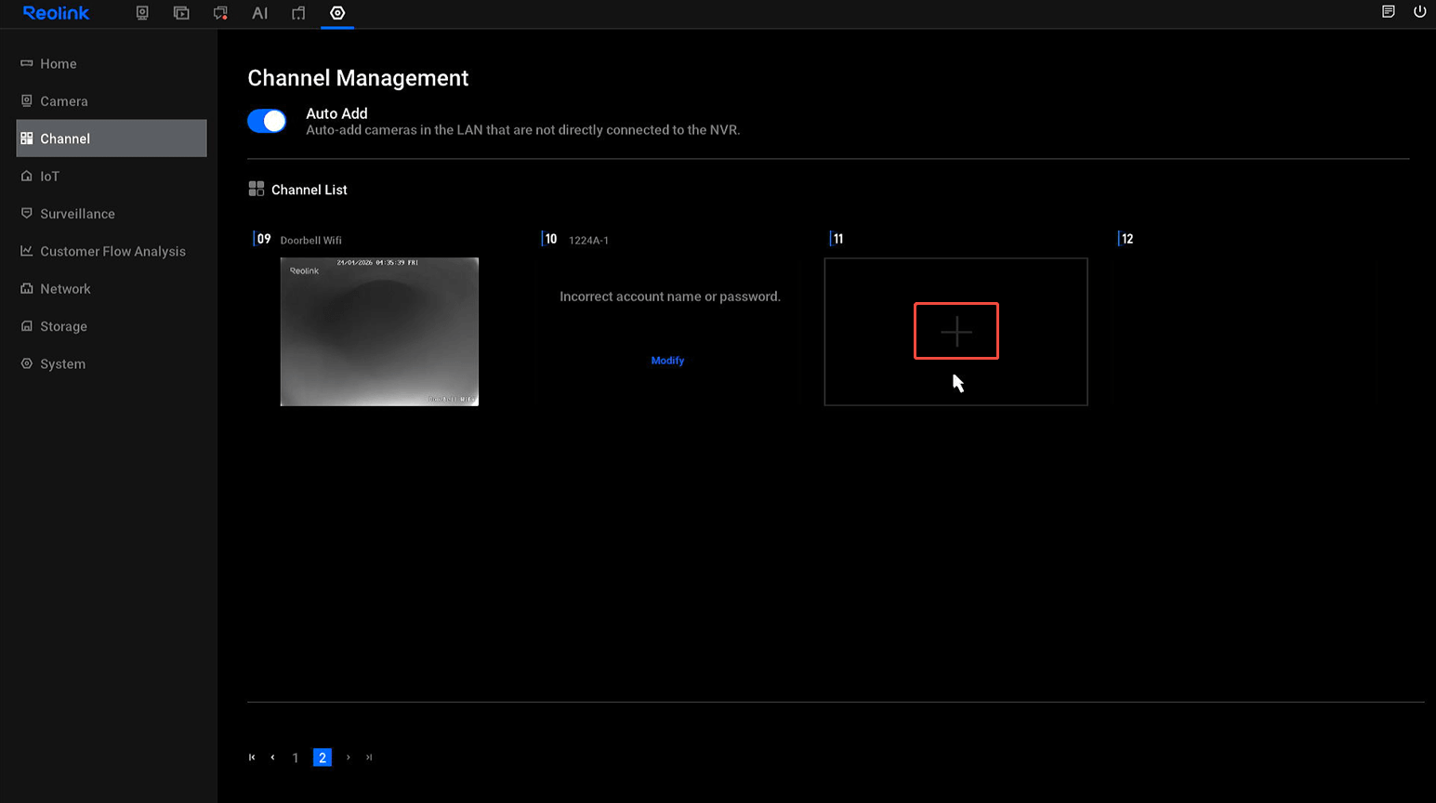Select the settings gear tab
The height and width of the screenshot is (803, 1436).
tap(337, 13)
